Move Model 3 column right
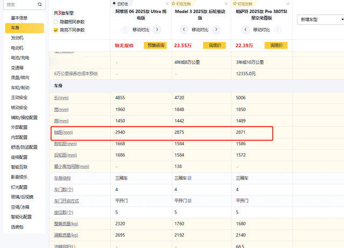Viewport: 344px width, 248px height. (x=216, y=30)
